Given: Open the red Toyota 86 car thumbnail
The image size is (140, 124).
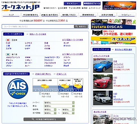Looking at the screenshot, I should pos(103,82).
